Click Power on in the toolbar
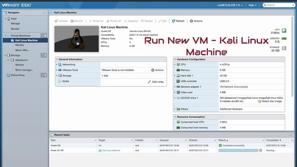The width and height of the screenshot is (297, 167). 96,21
